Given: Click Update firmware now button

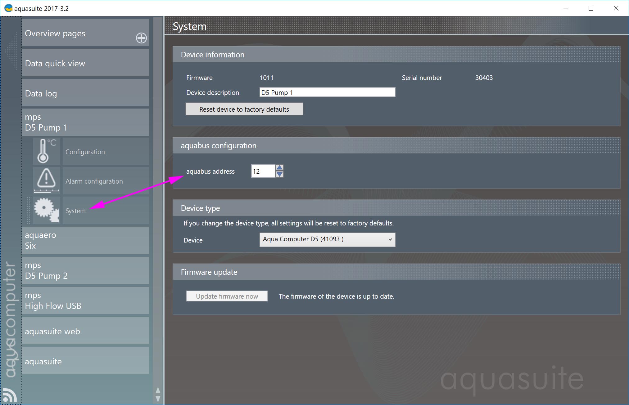Looking at the screenshot, I should click(227, 296).
